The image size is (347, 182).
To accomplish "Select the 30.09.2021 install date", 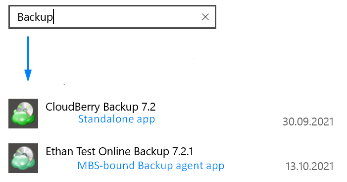I will [x=308, y=121].
